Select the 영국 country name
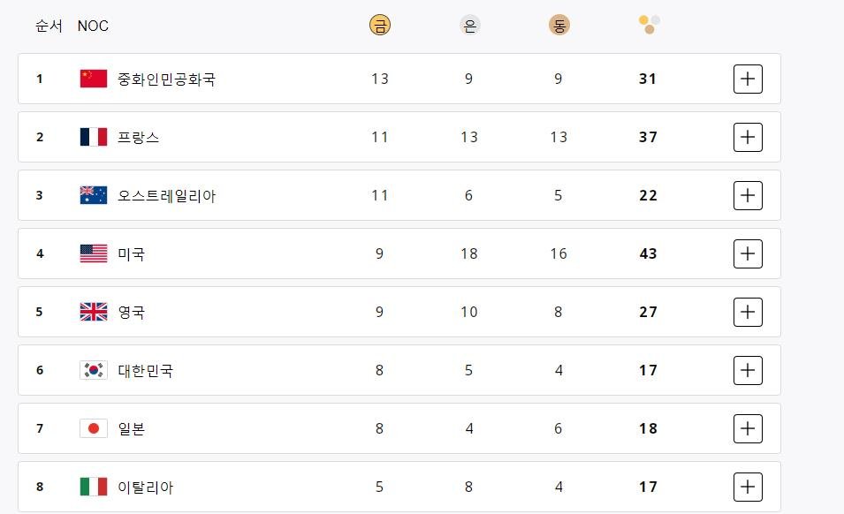The width and height of the screenshot is (844, 514). point(132,312)
